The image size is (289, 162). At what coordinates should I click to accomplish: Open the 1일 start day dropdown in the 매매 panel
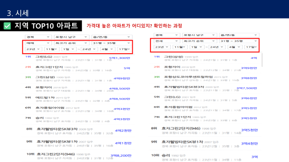pyautogui.click(x=69, y=49)
